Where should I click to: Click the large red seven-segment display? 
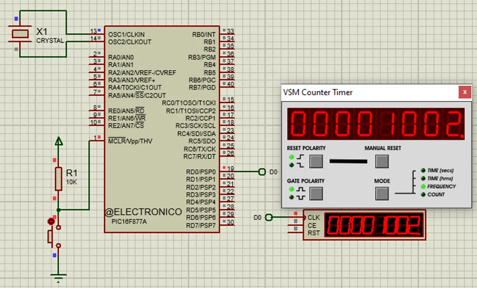[376, 124]
